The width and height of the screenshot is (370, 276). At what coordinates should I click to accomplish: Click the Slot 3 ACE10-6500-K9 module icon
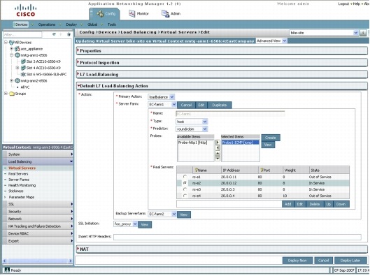click(23, 61)
